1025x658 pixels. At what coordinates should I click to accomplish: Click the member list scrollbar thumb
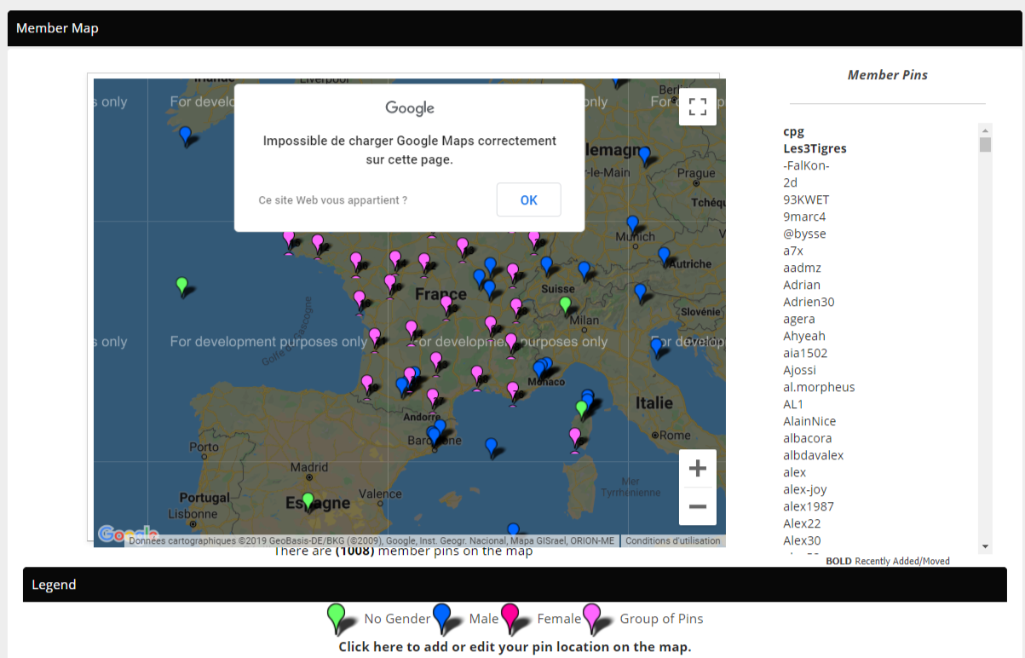[985, 145]
